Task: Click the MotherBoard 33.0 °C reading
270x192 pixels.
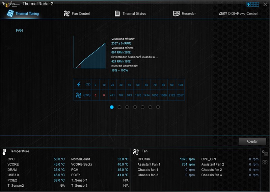Action: (x=123, y=159)
